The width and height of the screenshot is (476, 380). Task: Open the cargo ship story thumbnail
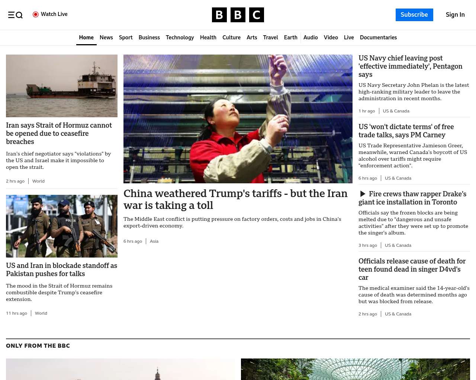click(x=62, y=86)
